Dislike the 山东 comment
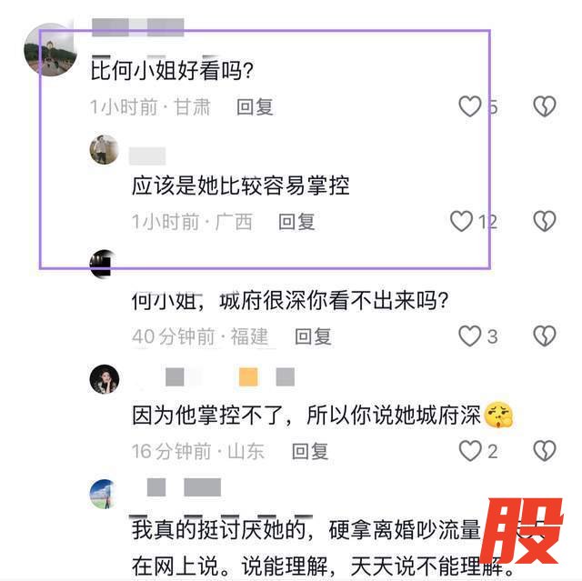Viewport: 582px width, 581px height. point(545,451)
